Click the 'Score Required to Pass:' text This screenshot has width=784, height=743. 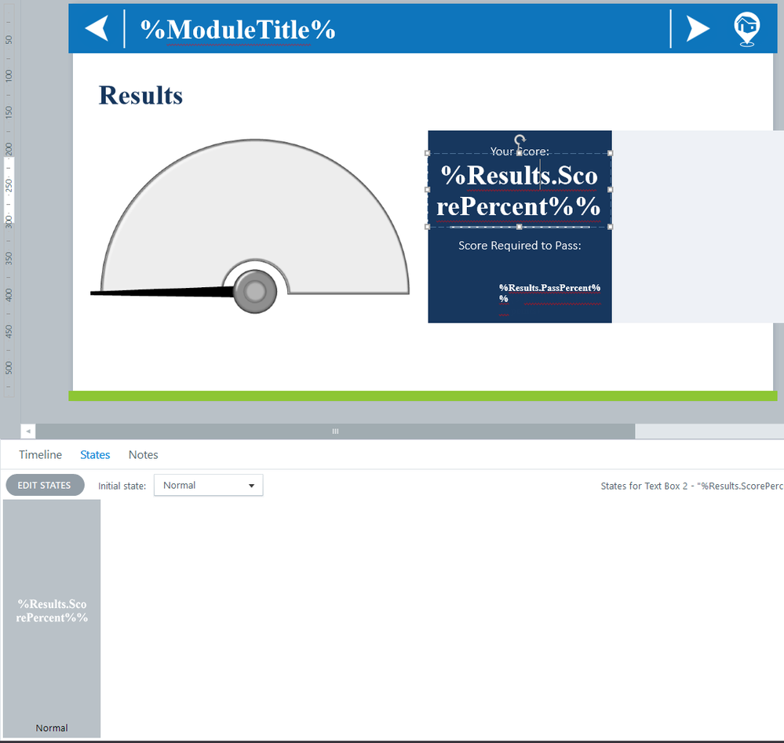pos(520,246)
